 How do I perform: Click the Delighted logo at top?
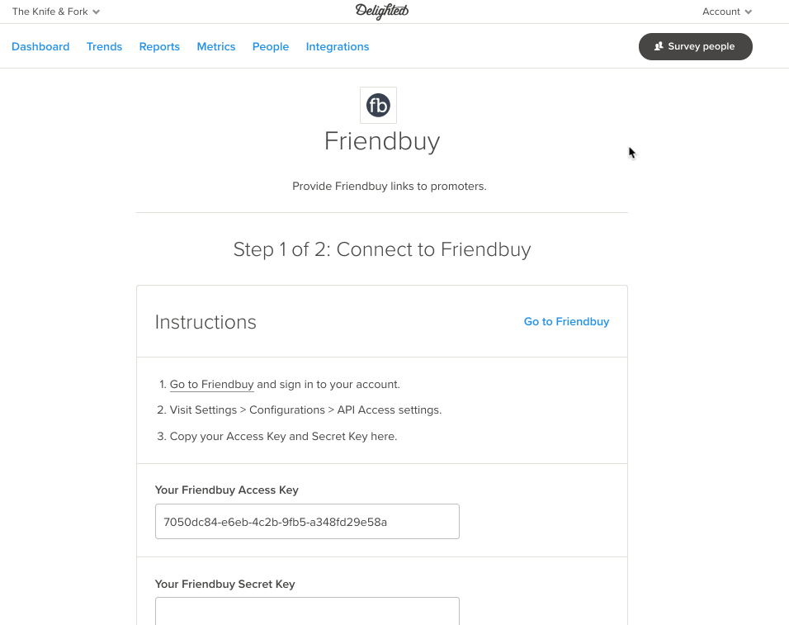pos(382,11)
